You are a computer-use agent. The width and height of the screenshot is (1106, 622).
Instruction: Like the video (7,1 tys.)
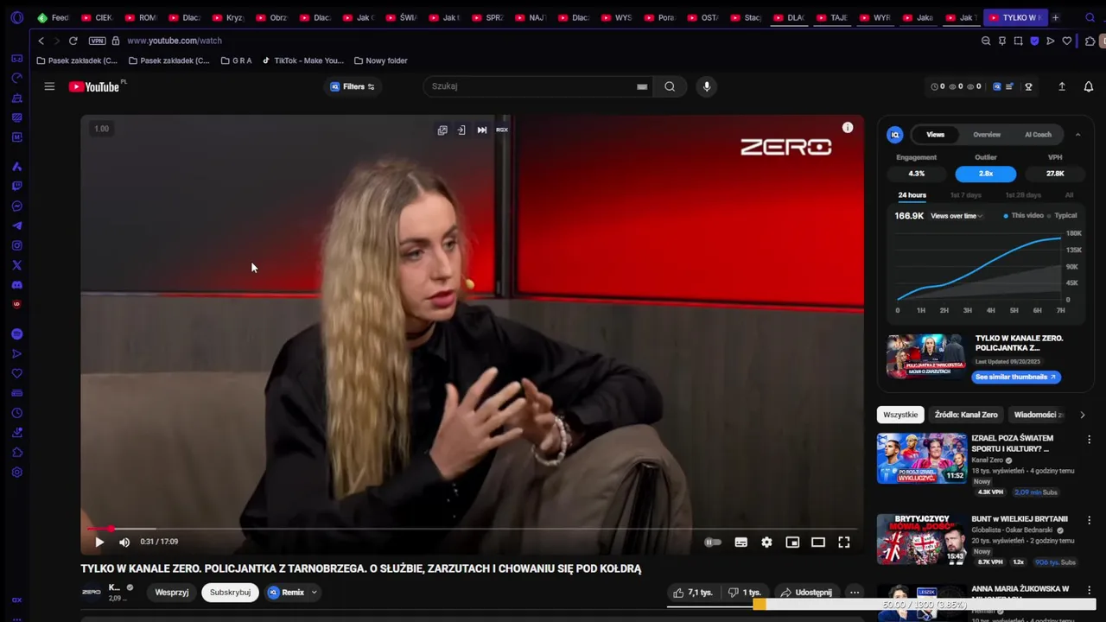(693, 593)
